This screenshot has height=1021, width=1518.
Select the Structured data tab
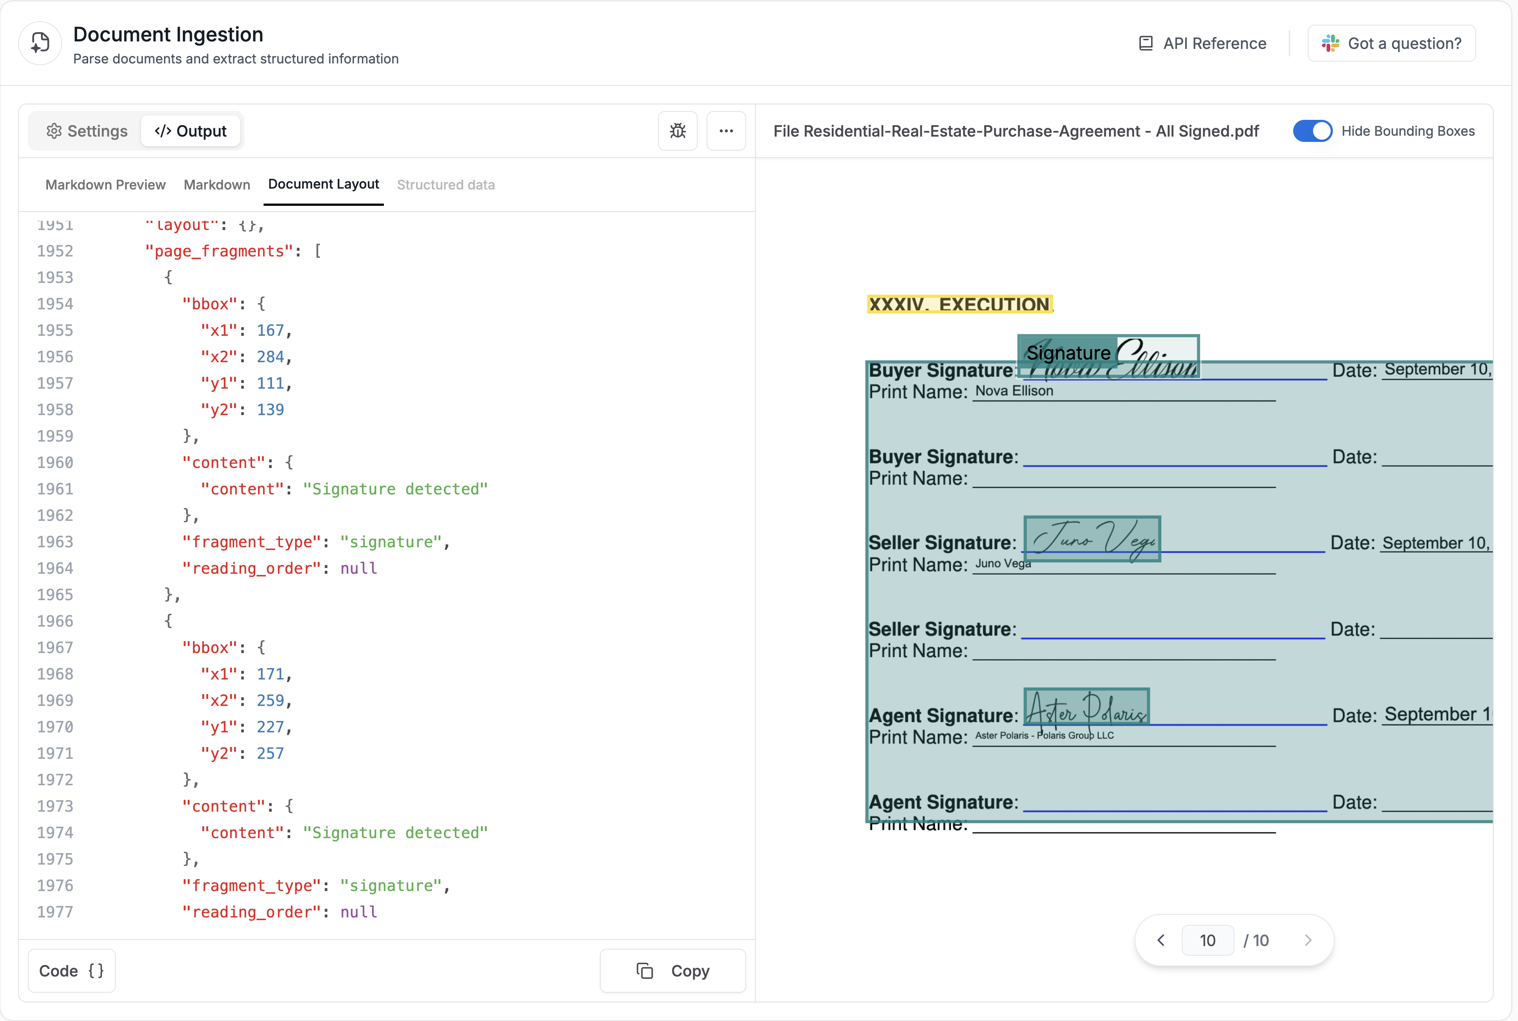(x=446, y=185)
